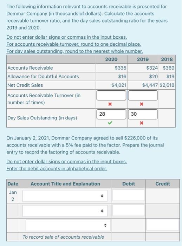This screenshot has width=182, height=246.
Task: Click the arrow icon in first account dropdown
Action: pos(102,196)
